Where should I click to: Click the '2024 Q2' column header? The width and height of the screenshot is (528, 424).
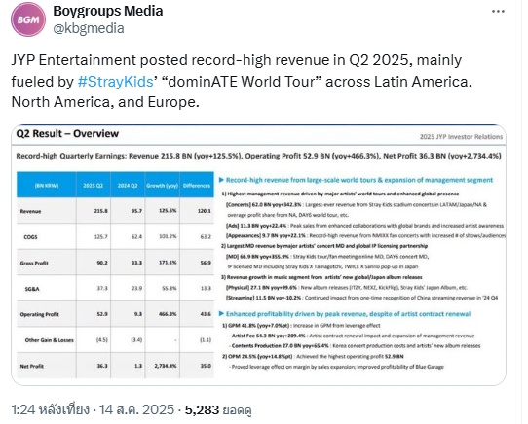(x=128, y=186)
